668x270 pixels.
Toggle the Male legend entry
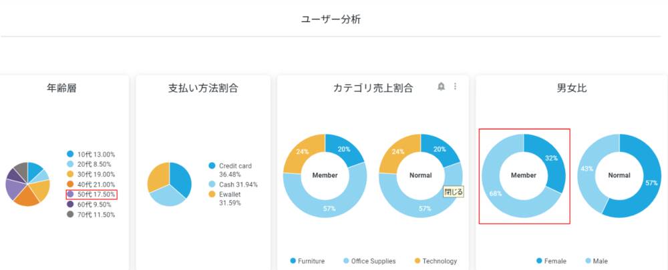597,261
